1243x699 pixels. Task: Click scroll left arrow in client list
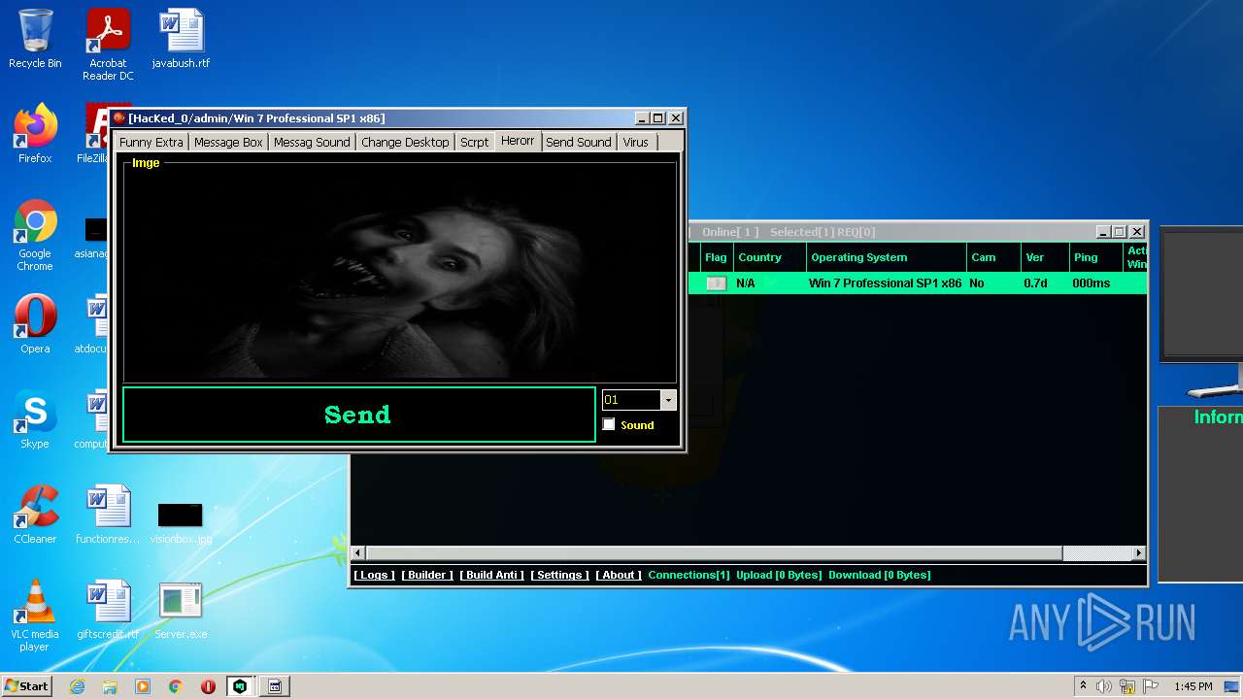point(358,553)
